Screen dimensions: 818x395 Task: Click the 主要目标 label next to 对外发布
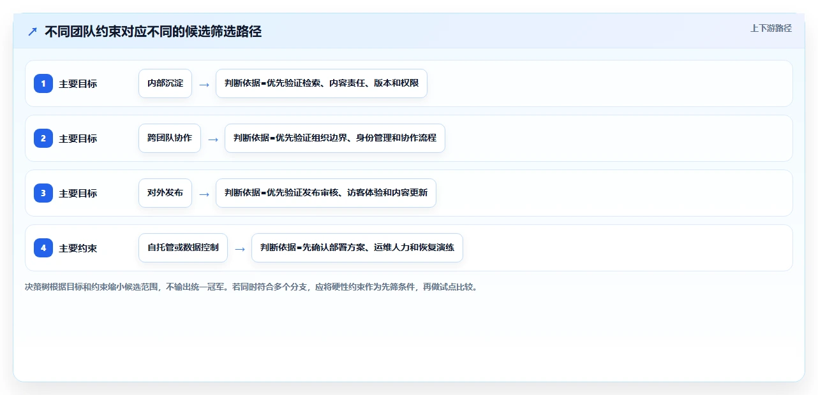click(78, 194)
